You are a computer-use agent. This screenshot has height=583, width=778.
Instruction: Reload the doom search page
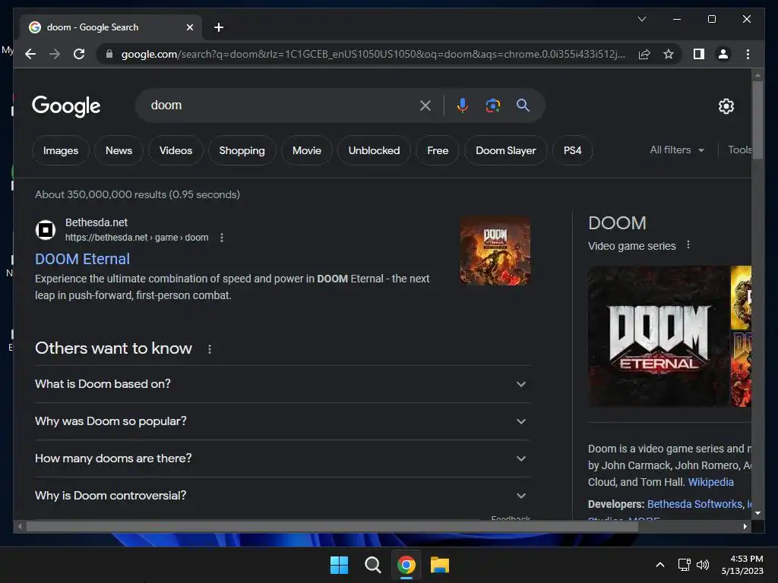pyautogui.click(x=79, y=54)
